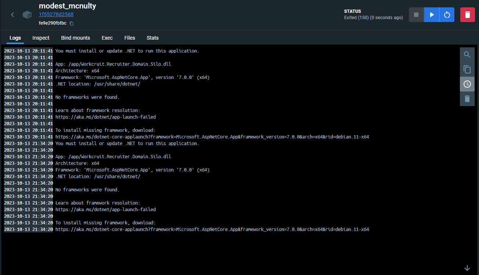Copy the container ID fe9e290fbfbc
The height and width of the screenshot is (275, 479).
click(x=72, y=23)
